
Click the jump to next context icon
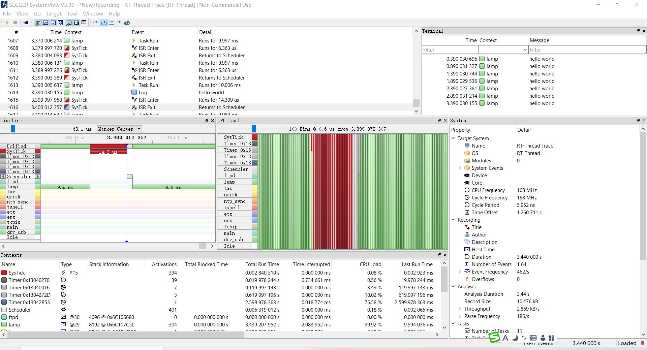tap(112, 23)
